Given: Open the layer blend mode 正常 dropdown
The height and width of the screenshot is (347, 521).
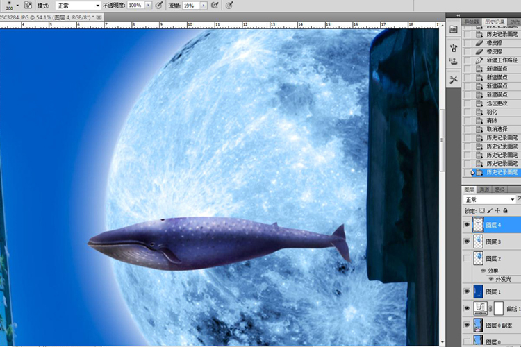Looking at the screenshot, I should click(489, 200).
